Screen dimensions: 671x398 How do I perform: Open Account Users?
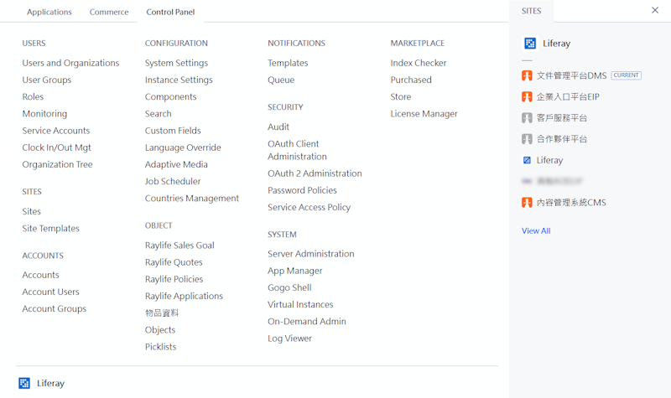pyautogui.click(x=50, y=292)
